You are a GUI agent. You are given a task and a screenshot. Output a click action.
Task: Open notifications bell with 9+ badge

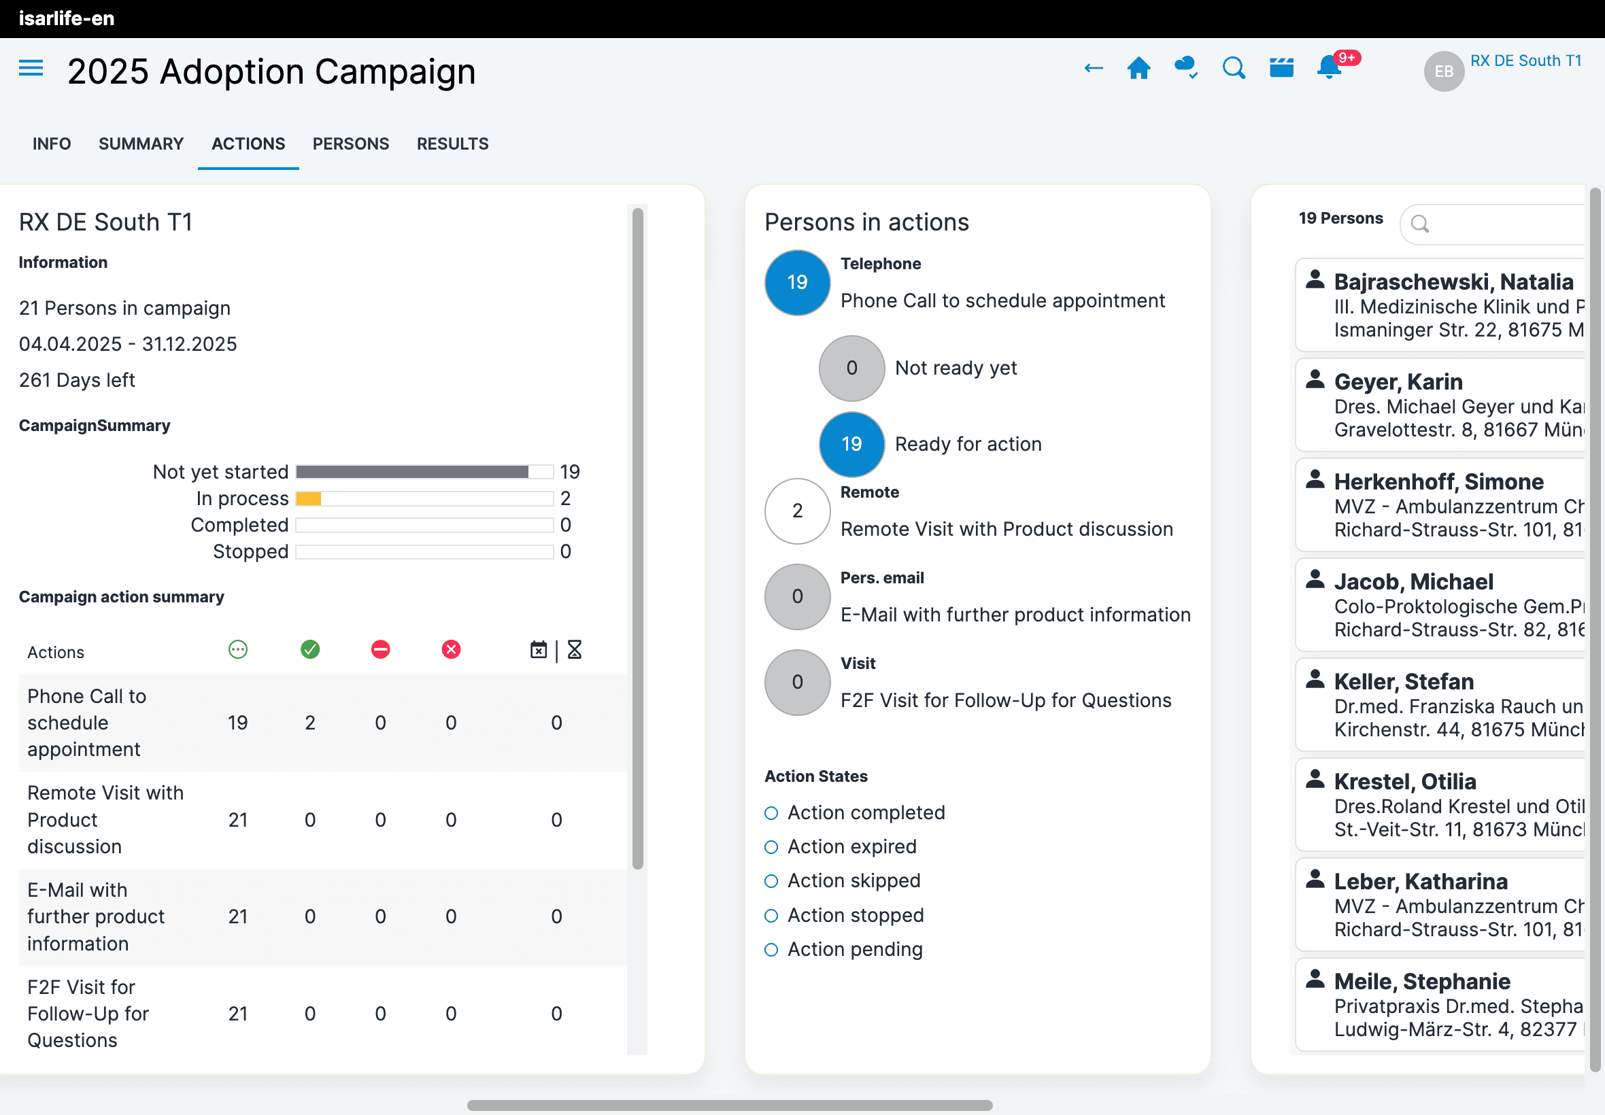click(1330, 69)
